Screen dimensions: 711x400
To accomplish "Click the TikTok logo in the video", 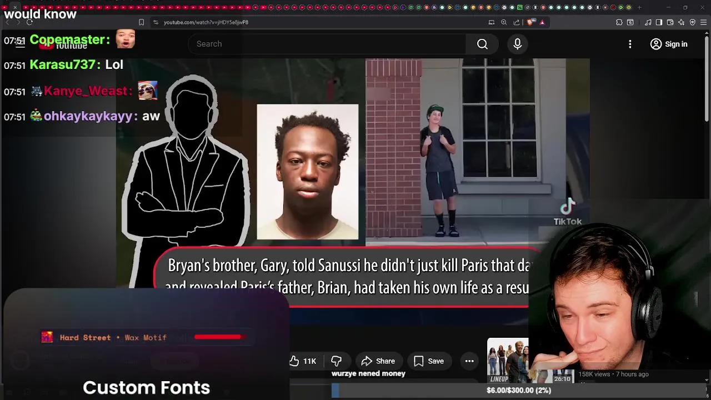I will coord(568,212).
